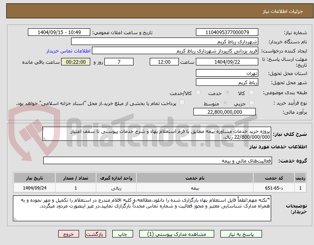The image size is (314, 245).
Task: Click the نام خدمت column header
Action: pyautogui.click(x=195, y=178)
